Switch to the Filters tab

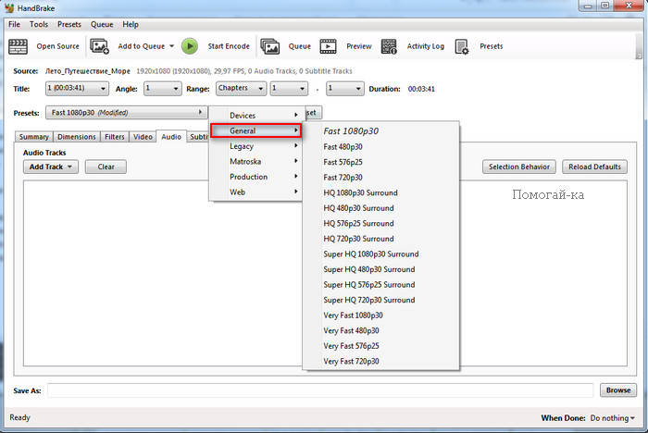click(115, 137)
